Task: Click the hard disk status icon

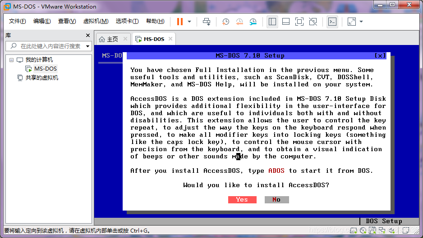Action: 354,230
